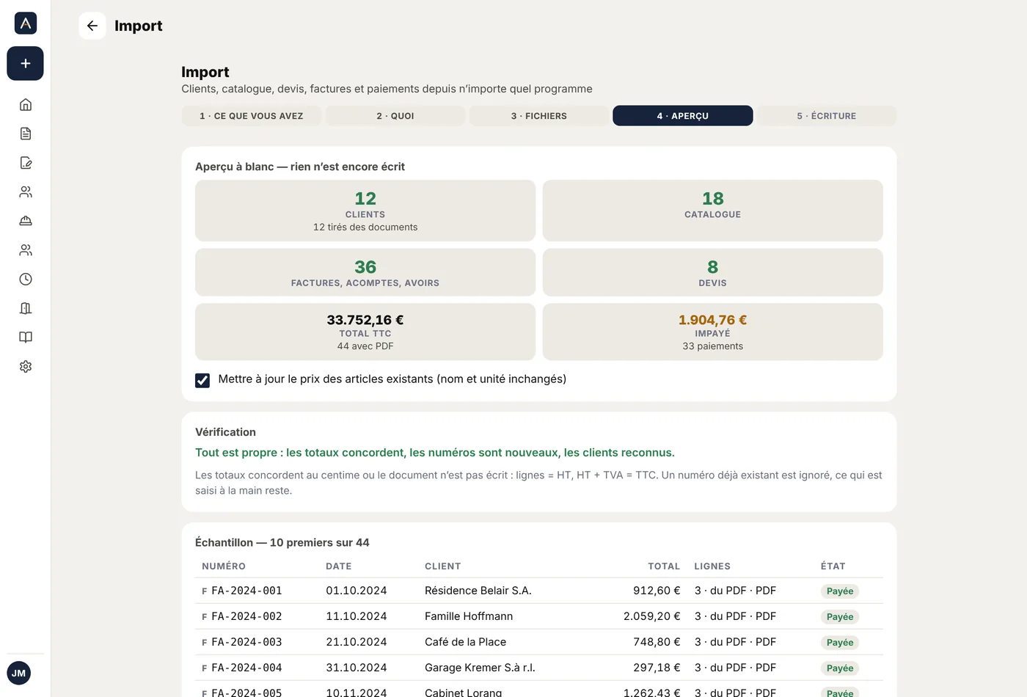1027x697 pixels.
Task: Go back with the left arrow button
Action: tap(92, 26)
